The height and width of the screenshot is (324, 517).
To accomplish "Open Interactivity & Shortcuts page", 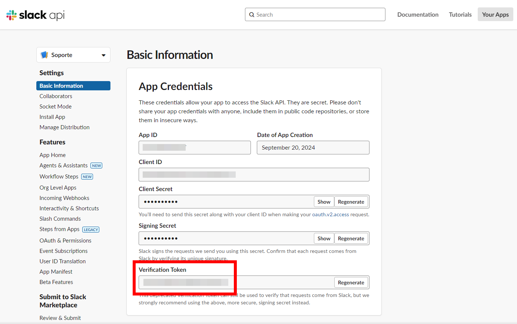I will pyautogui.click(x=69, y=208).
